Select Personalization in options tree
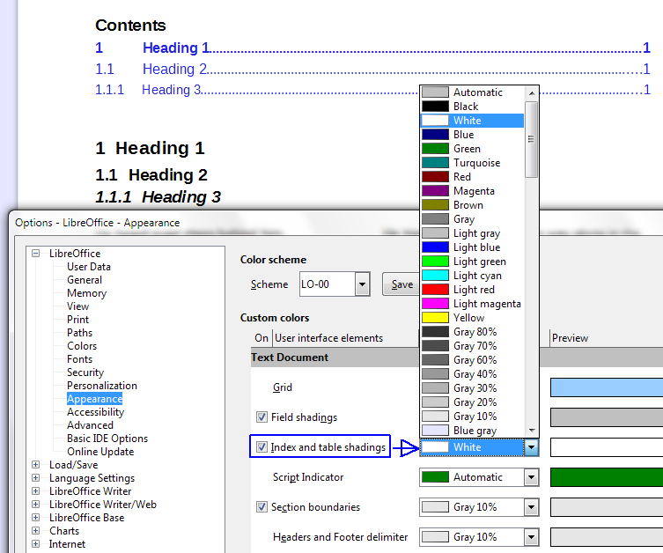 click(101, 386)
